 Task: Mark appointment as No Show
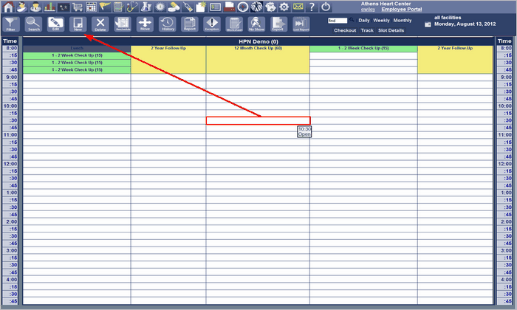tap(256, 25)
